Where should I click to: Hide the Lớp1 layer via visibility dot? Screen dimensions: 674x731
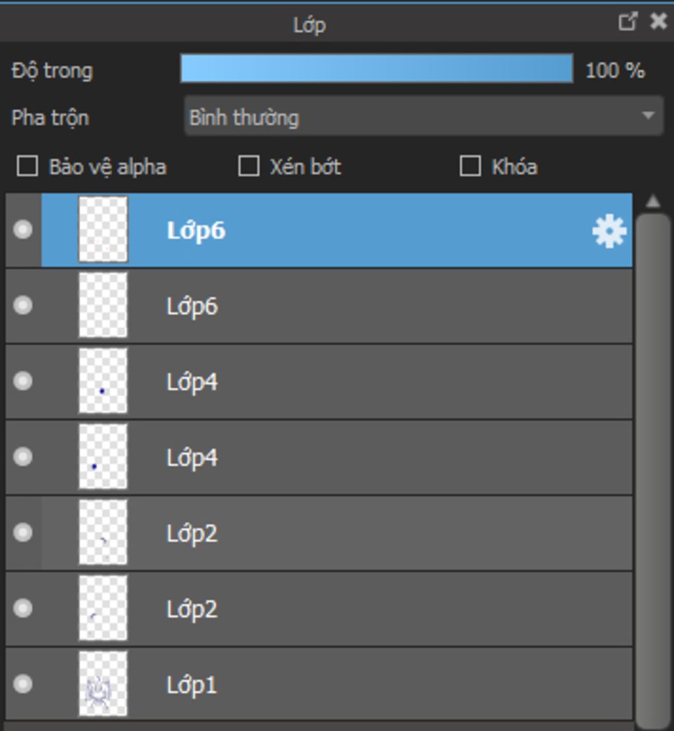[x=23, y=684]
